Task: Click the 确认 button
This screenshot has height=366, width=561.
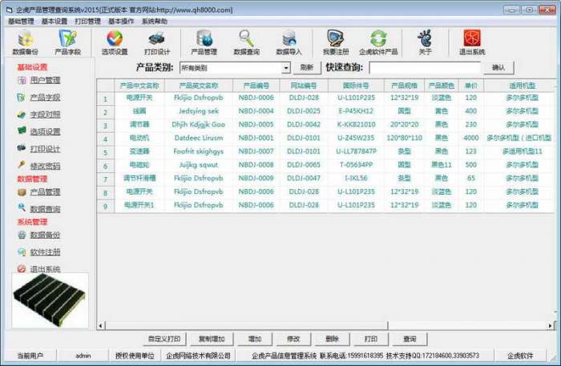Action: coord(498,67)
